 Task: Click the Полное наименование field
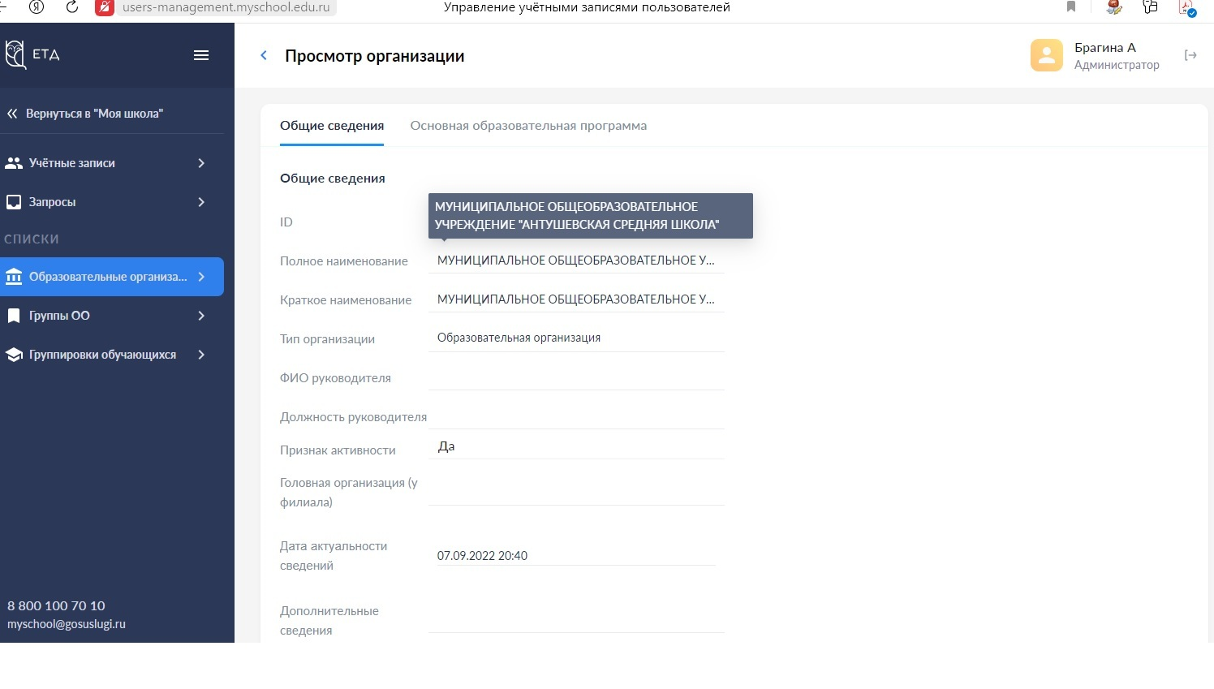pos(576,261)
